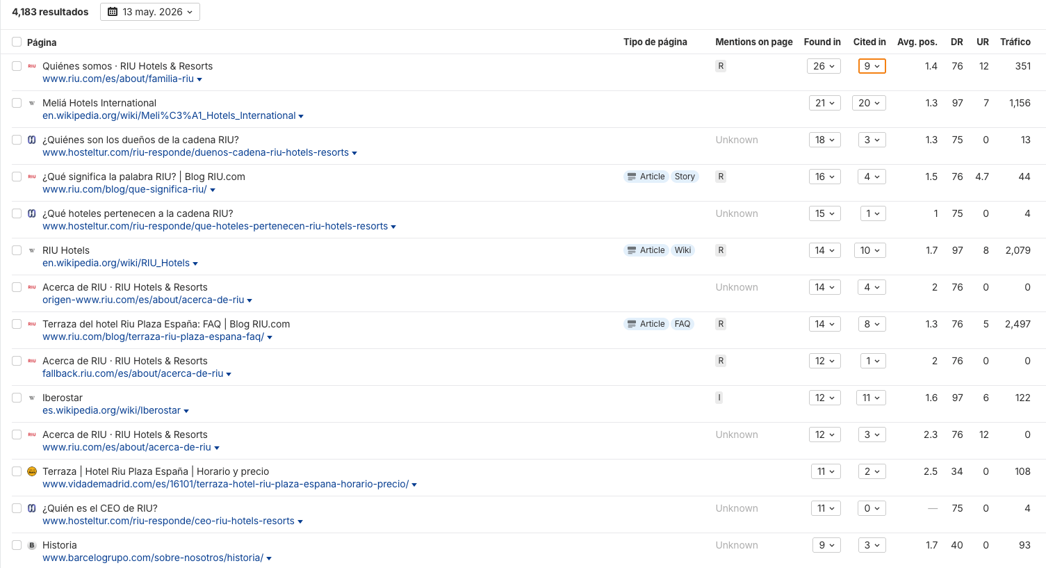
Task: Expand the Found in 26 dropdown for Quiénes somos
Action: [x=824, y=66]
